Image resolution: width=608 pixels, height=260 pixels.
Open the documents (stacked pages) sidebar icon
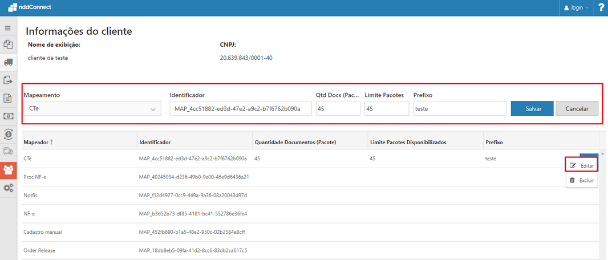[8, 44]
